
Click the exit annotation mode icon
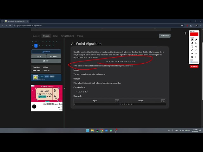coord(196,57)
